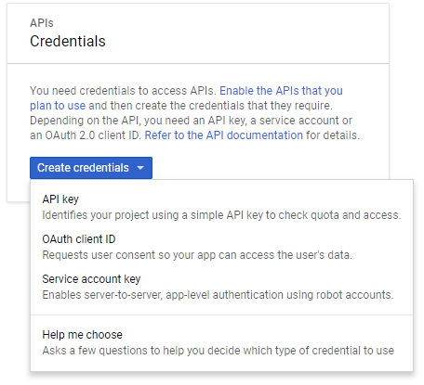Click the 'for details.' text after documentation link
This screenshot has width=424, height=385.
pos(333,135)
